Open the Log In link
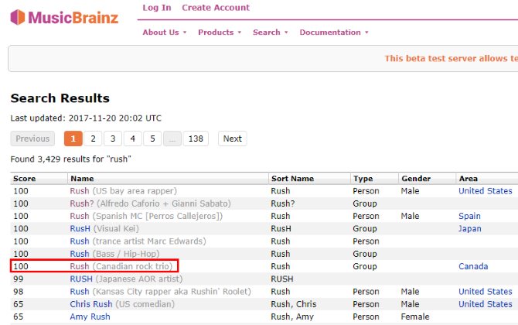The width and height of the screenshot is (518, 325). coord(157,8)
